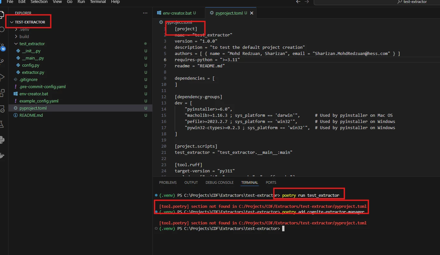
Task: Switch to the env-creator.bat tab
Action: pyautogui.click(x=177, y=13)
